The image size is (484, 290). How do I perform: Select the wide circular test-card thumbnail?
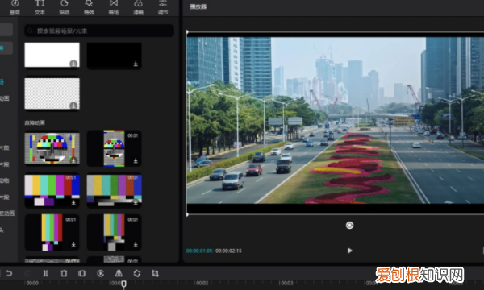point(52,148)
